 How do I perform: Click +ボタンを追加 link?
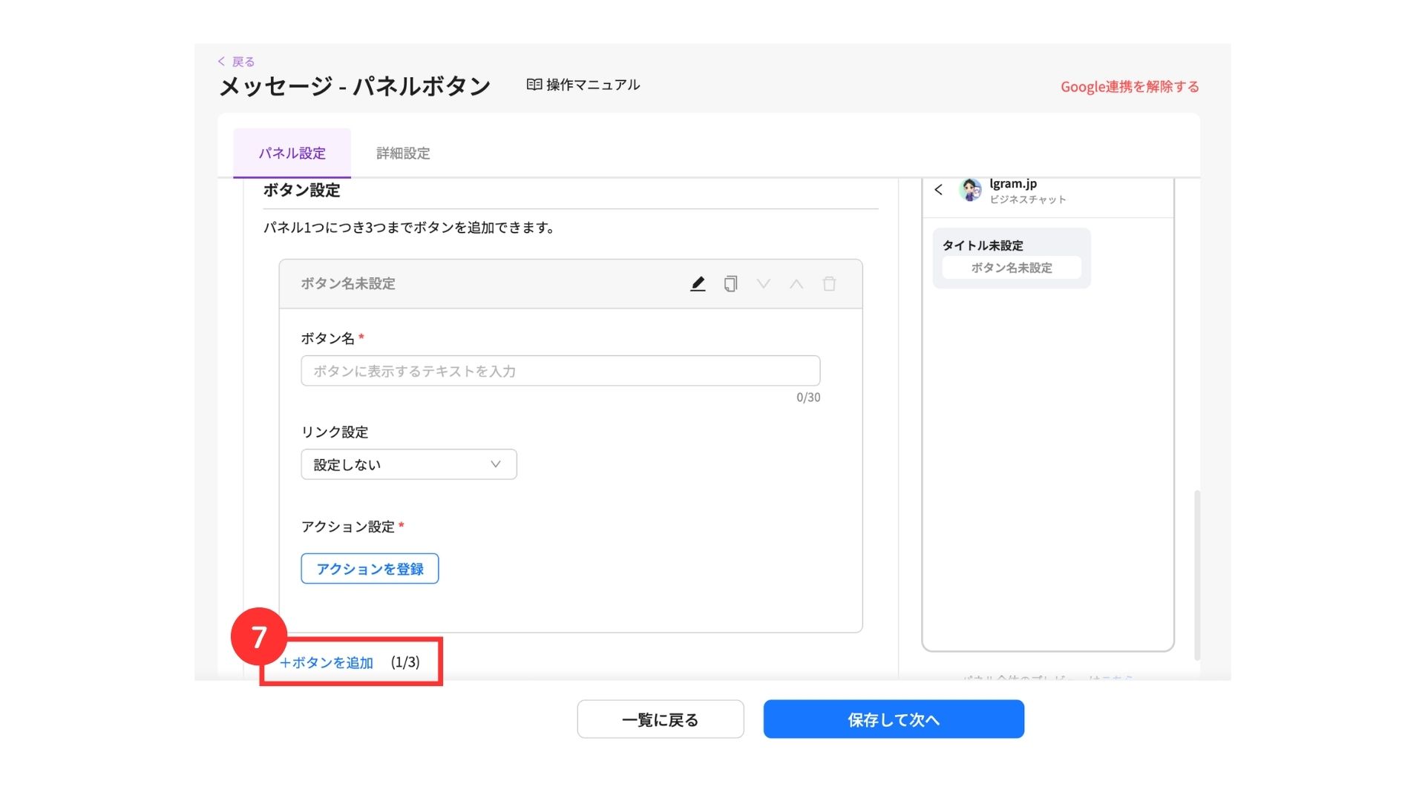tap(327, 662)
